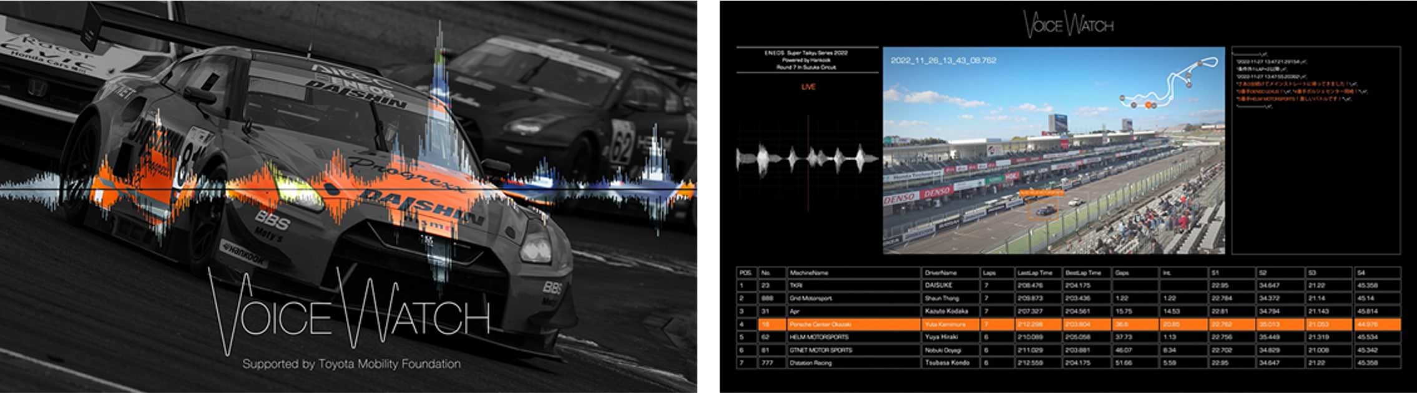Image resolution: width=1417 pixels, height=393 pixels.
Task: Click car number 62 in the table
Action: pos(765,337)
